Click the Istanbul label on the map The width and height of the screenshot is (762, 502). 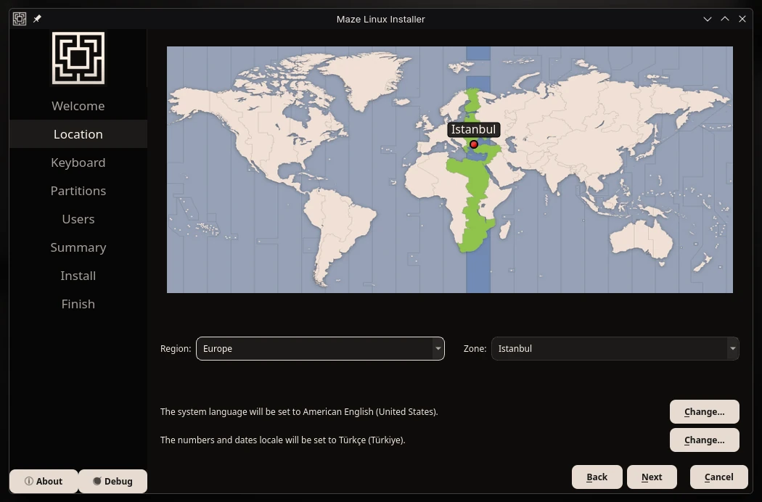coord(473,130)
